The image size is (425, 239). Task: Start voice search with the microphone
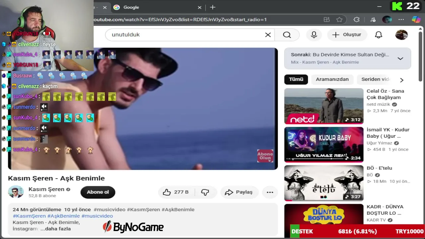(314, 35)
